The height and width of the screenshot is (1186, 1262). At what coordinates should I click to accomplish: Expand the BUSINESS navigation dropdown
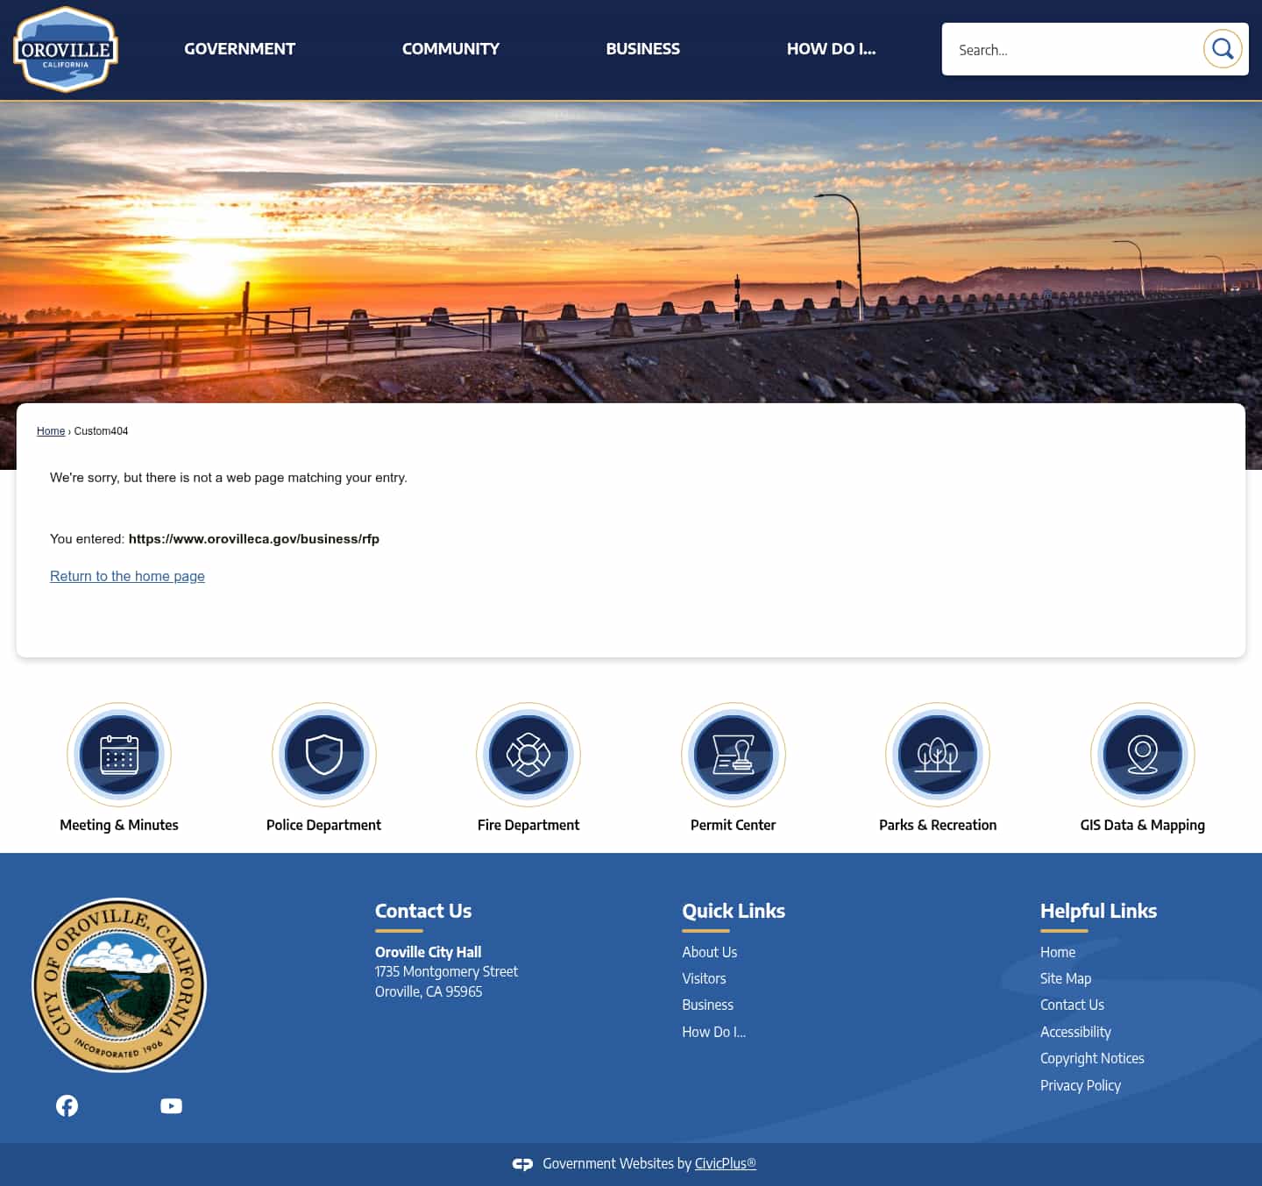point(642,49)
